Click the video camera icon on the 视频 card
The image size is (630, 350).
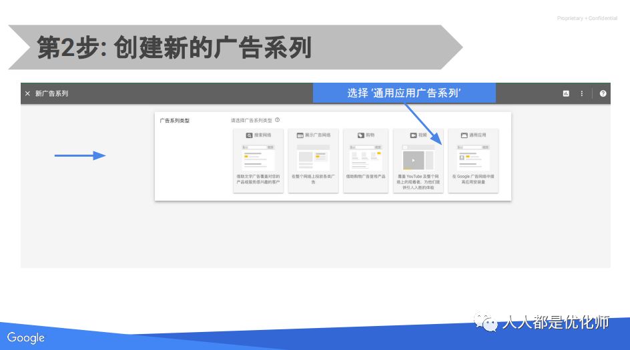[413, 135]
